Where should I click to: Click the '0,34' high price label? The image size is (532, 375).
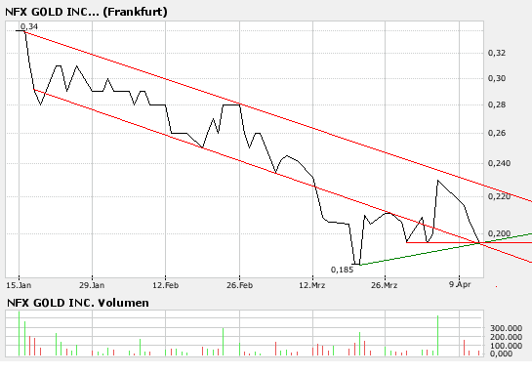[29, 26]
